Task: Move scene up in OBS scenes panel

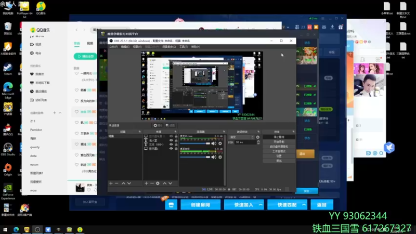Action: pos(123,184)
